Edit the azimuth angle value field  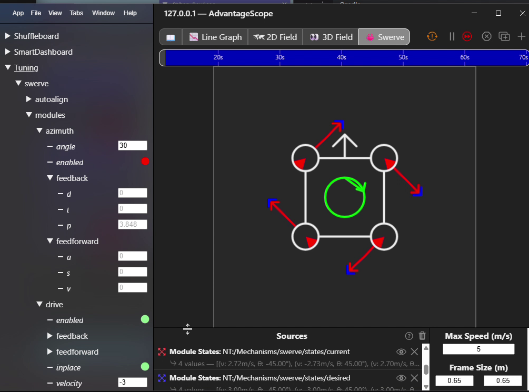(133, 145)
